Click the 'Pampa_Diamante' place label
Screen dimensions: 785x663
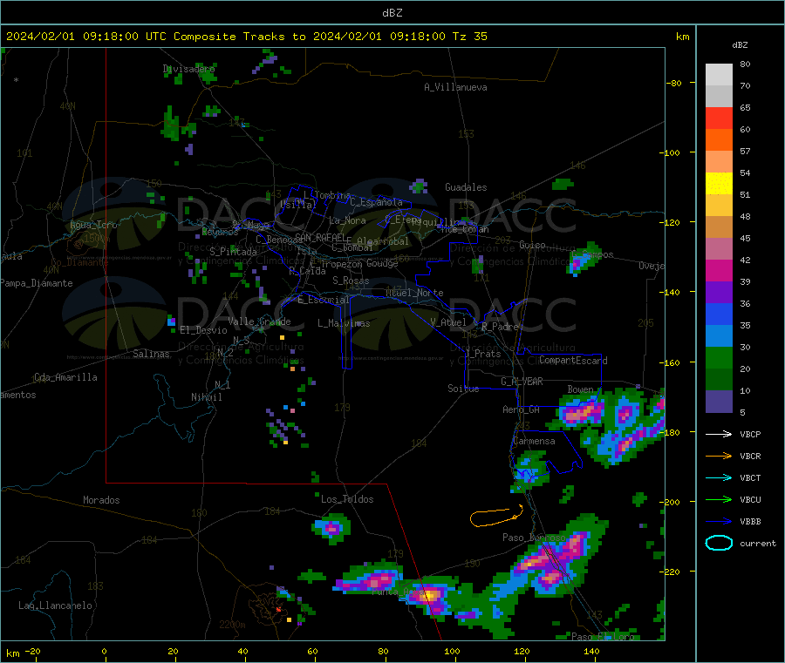[x=37, y=283]
